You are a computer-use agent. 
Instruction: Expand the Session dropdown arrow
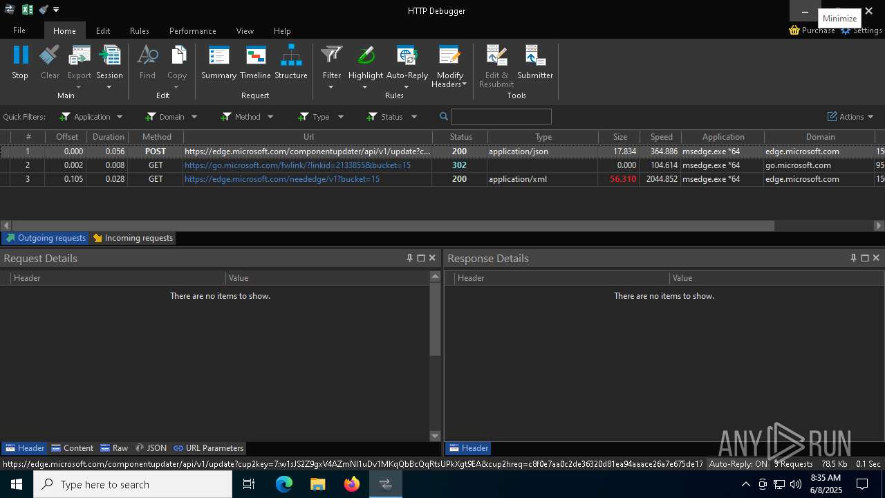pos(109,86)
